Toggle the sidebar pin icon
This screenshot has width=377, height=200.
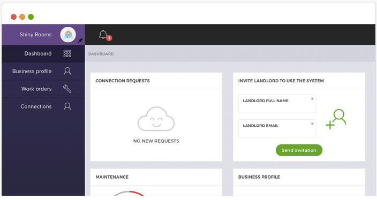click(x=80, y=41)
